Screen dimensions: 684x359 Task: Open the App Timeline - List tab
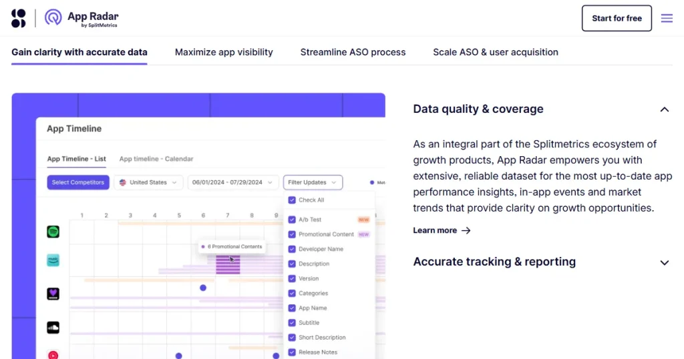coord(76,159)
